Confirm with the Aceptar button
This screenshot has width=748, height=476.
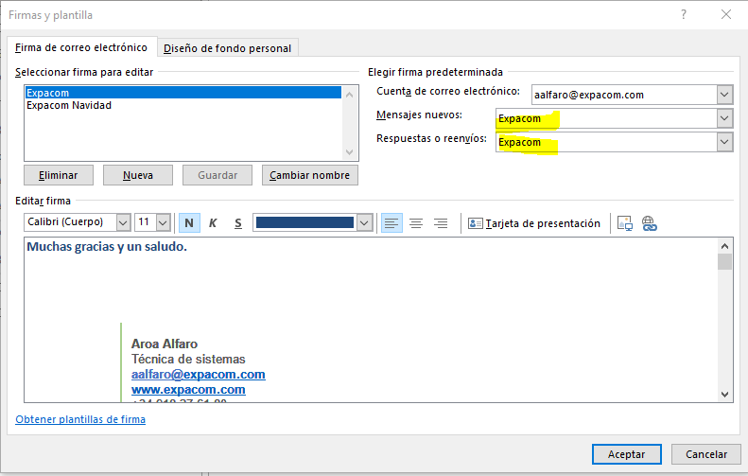tap(626, 454)
